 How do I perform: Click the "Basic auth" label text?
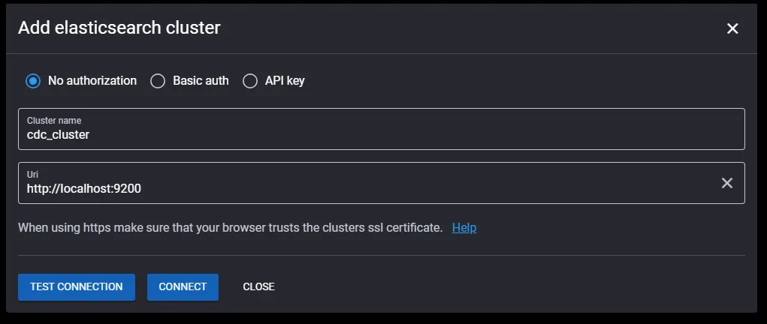(201, 81)
